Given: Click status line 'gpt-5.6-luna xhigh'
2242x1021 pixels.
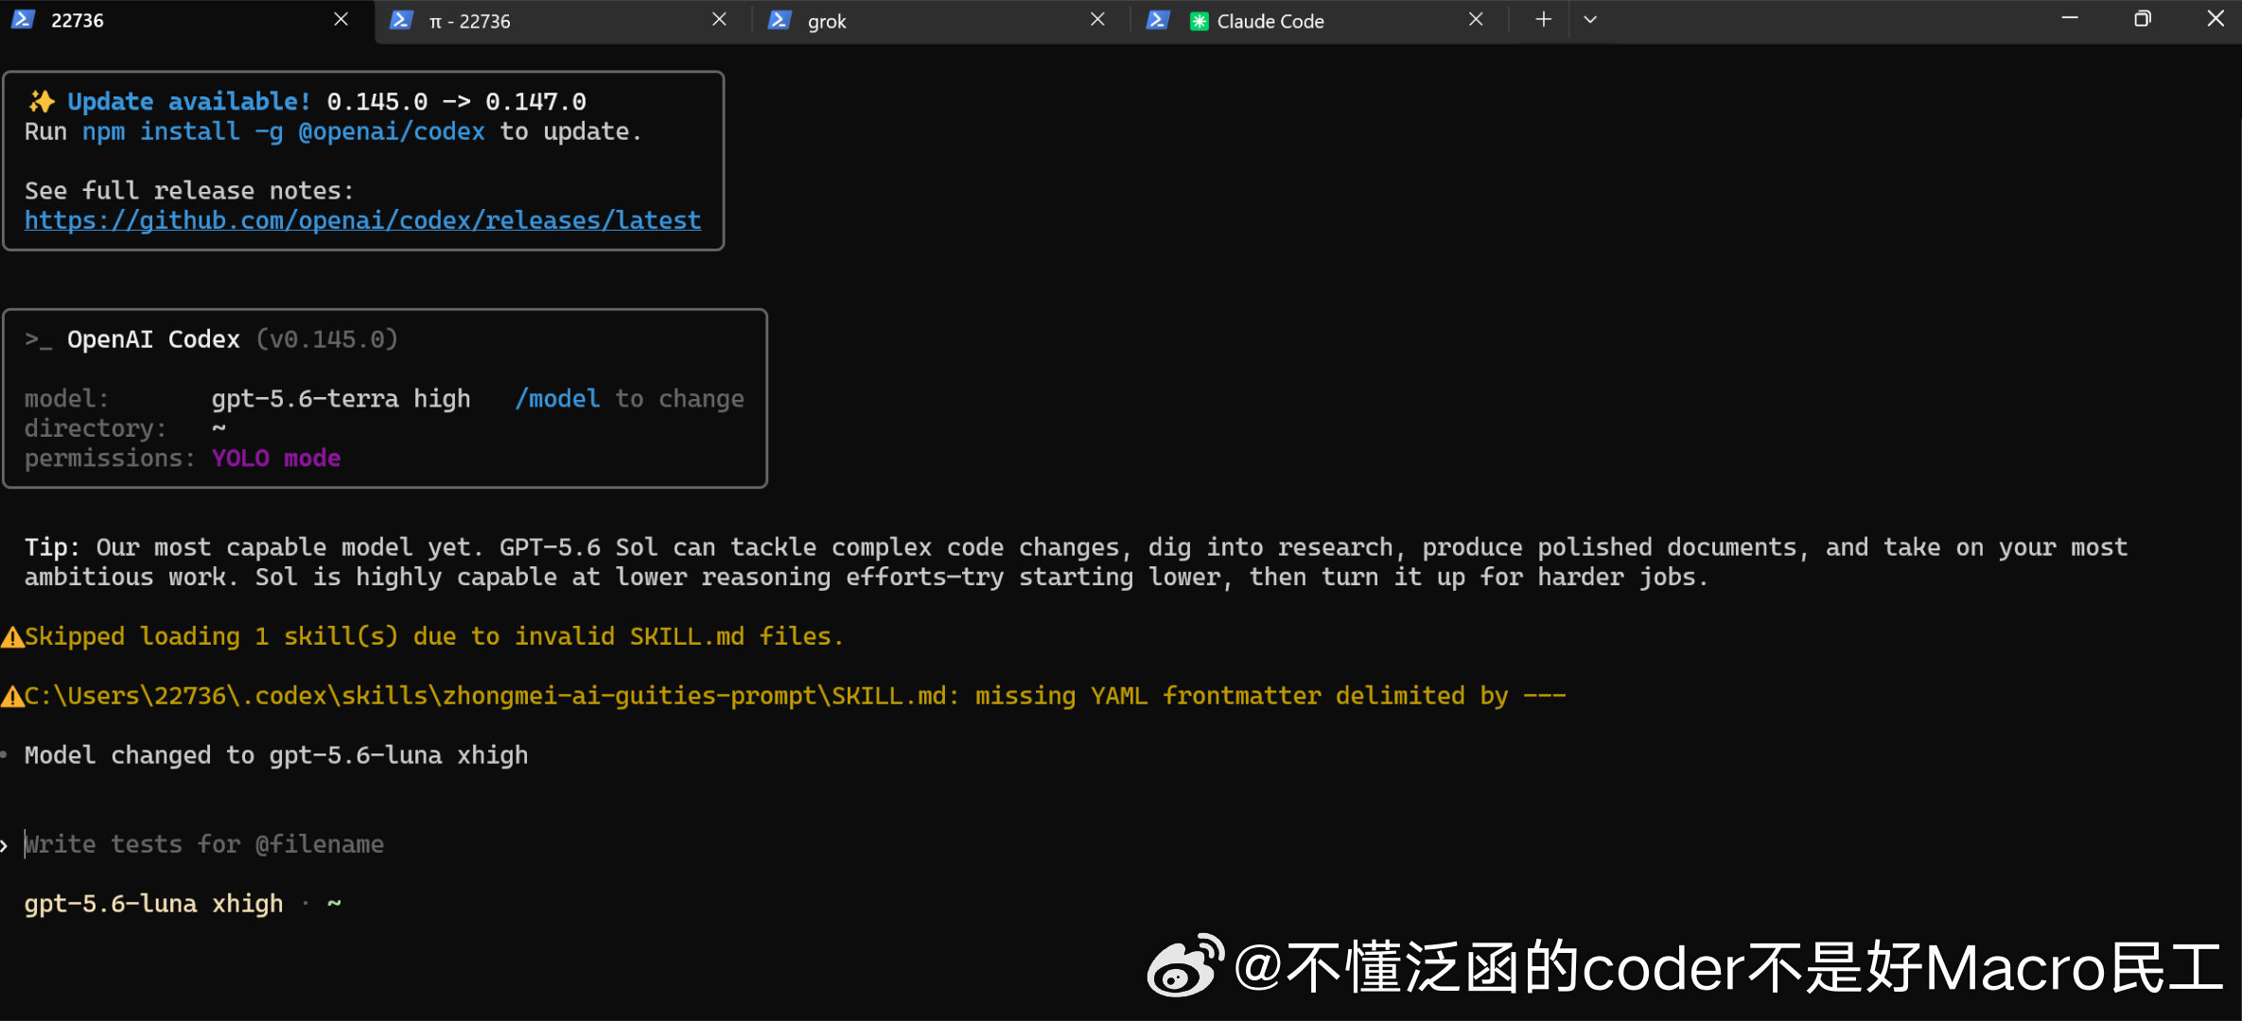Looking at the screenshot, I should tap(154, 904).
